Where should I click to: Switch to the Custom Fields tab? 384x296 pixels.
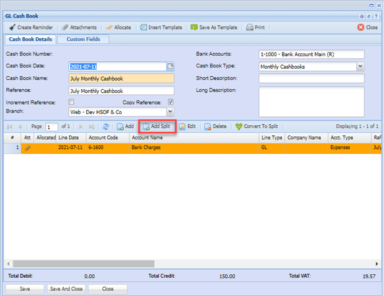click(83, 40)
